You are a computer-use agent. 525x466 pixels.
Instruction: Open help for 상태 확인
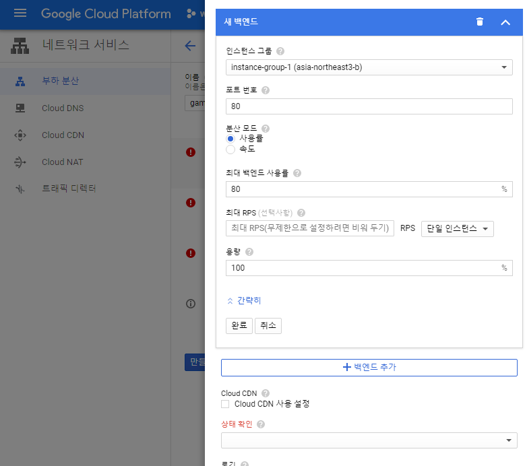pyautogui.click(x=261, y=424)
